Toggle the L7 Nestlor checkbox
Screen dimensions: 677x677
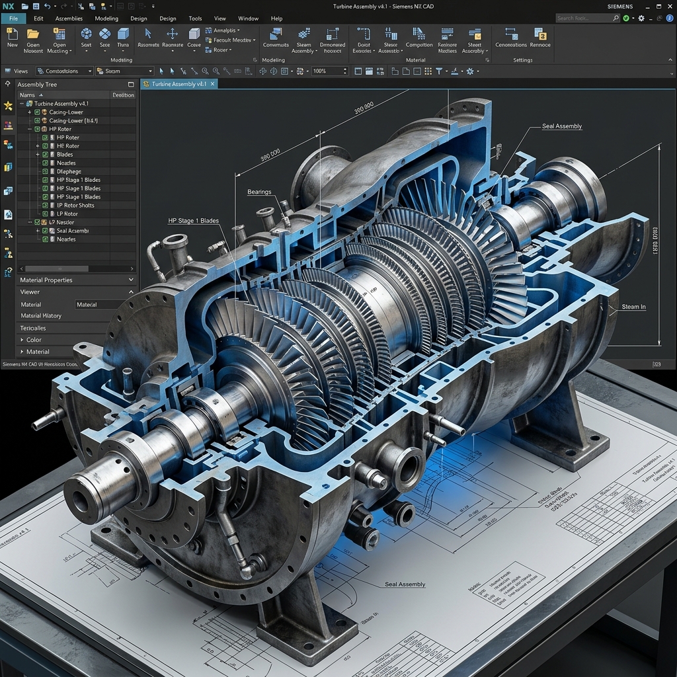(37, 222)
